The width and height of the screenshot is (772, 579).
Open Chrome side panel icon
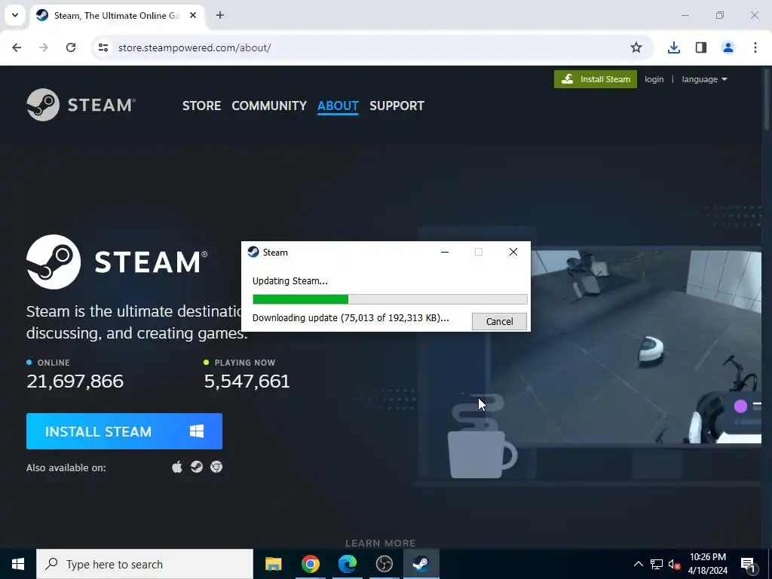coord(701,47)
